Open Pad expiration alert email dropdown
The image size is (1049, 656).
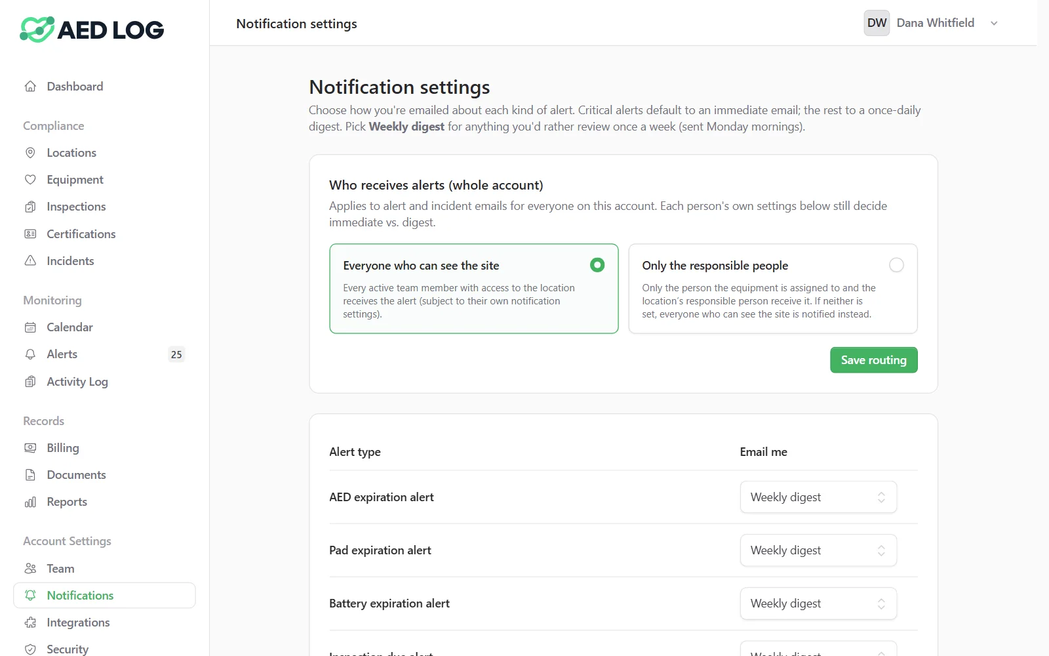(818, 550)
